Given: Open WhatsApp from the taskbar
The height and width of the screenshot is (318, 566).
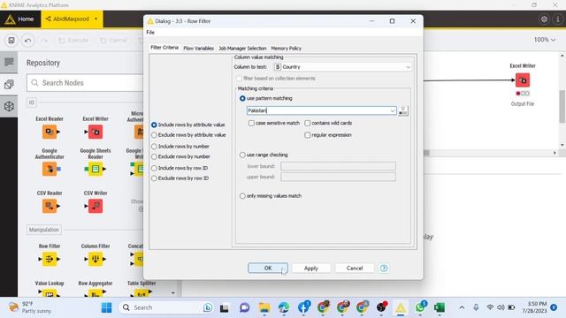Looking at the screenshot, I should tap(420, 307).
